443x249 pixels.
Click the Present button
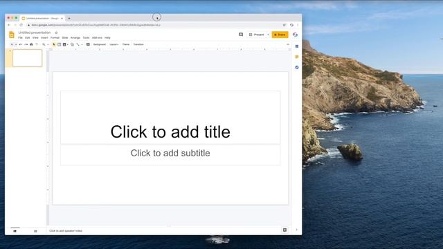pyautogui.click(x=257, y=35)
